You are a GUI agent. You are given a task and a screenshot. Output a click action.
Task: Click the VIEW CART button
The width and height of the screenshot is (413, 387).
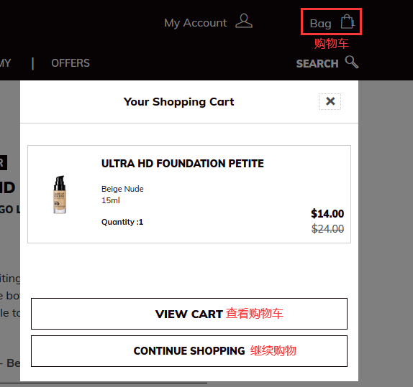[x=189, y=314]
